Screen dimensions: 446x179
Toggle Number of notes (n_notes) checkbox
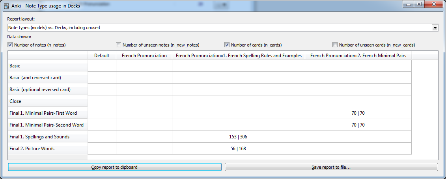pyautogui.click(x=10, y=45)
